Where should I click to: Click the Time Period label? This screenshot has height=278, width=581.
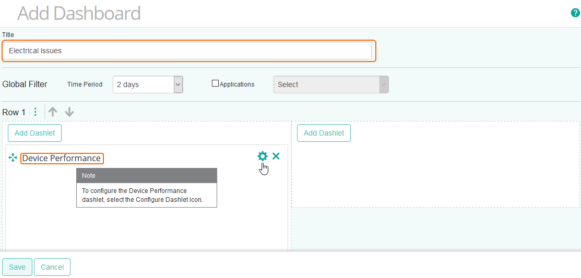coord(85,84)
